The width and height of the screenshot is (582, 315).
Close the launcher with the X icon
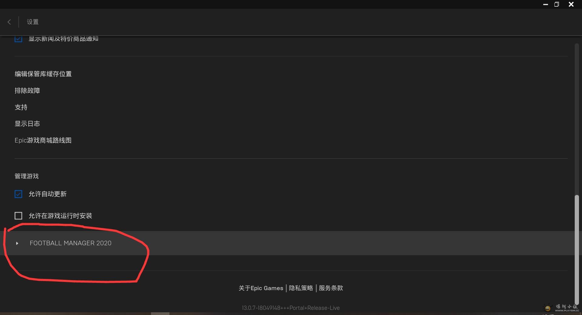[x=571, y=4]
